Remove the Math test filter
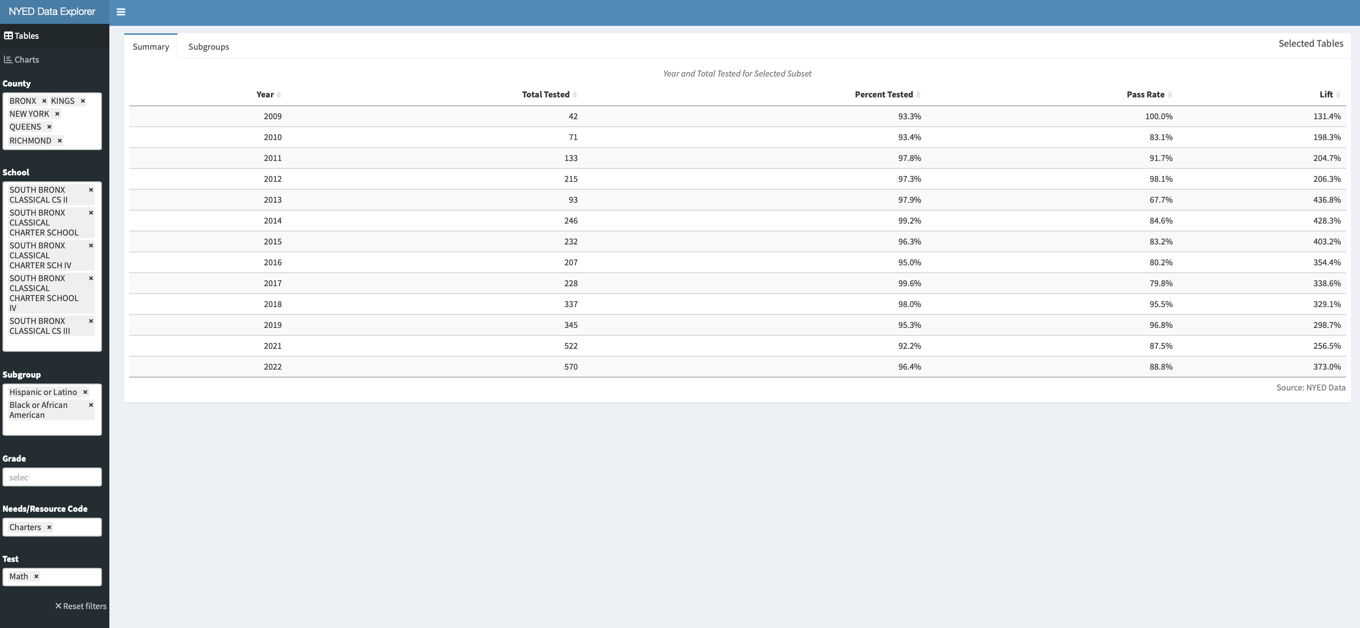Viewport: 1360px width, 628px height. (x=36, y=576)
